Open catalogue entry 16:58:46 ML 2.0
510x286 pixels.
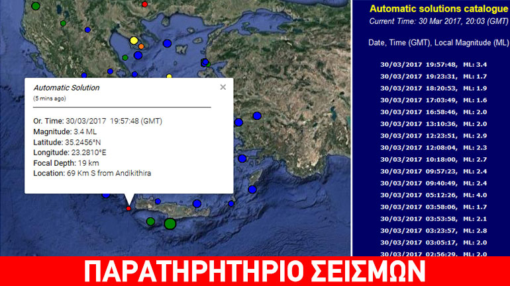pos(434,112)
